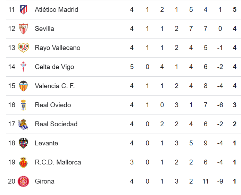This screenshot has width=241, height=195.
Task: Click the Atlético Madrid club crest
Action: click(x=23, y=9)
